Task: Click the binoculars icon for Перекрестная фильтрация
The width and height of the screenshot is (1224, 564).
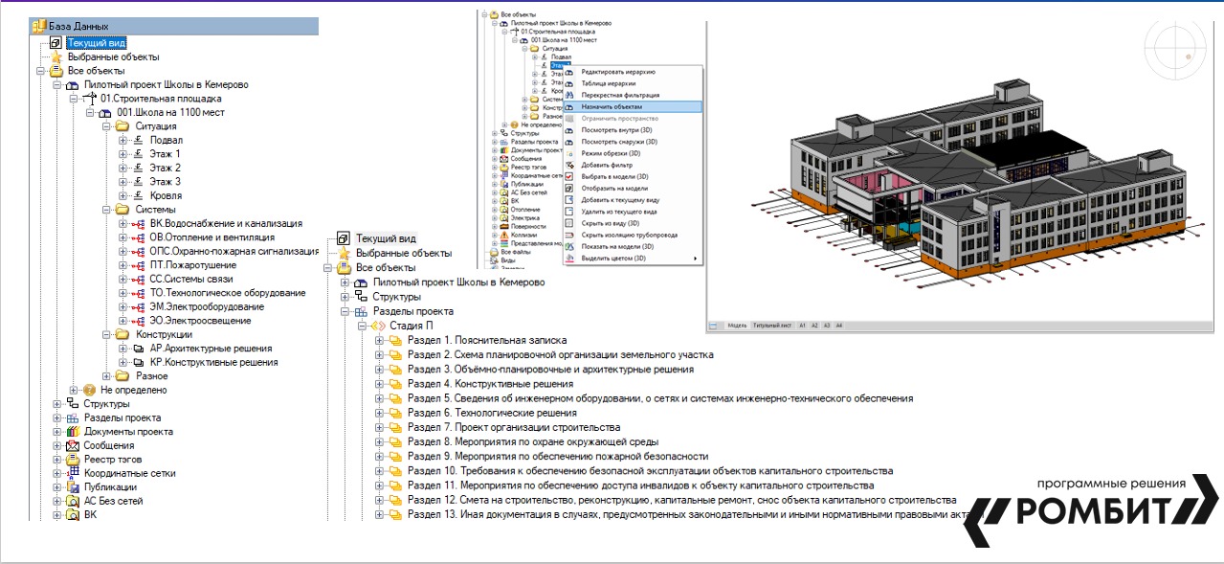Action: (x=570, y=96)
